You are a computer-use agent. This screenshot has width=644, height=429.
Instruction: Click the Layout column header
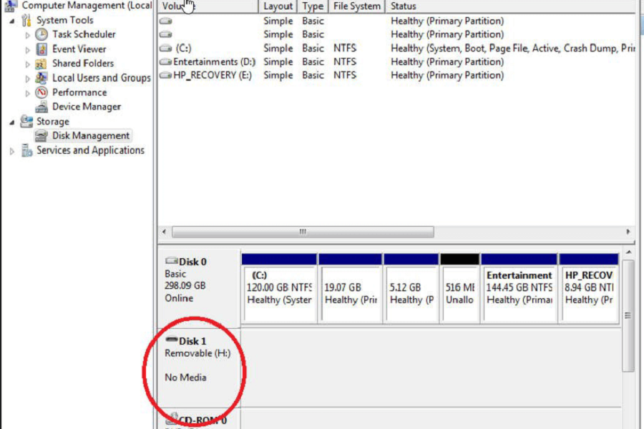pyautogui.click(x=278, y=6)
